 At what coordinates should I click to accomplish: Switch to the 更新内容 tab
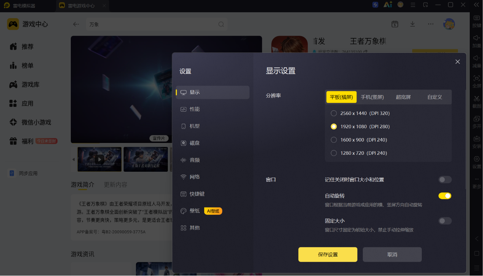pos(115,185)
